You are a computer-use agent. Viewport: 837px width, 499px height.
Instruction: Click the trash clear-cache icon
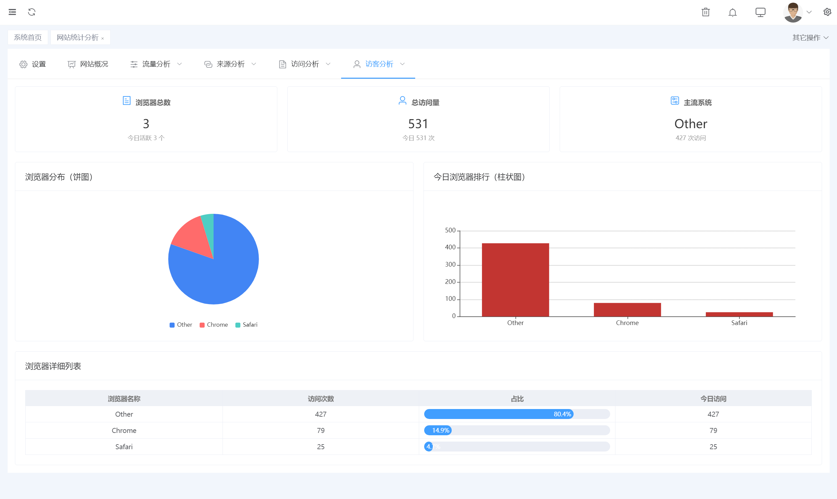(x=705, y=12)
